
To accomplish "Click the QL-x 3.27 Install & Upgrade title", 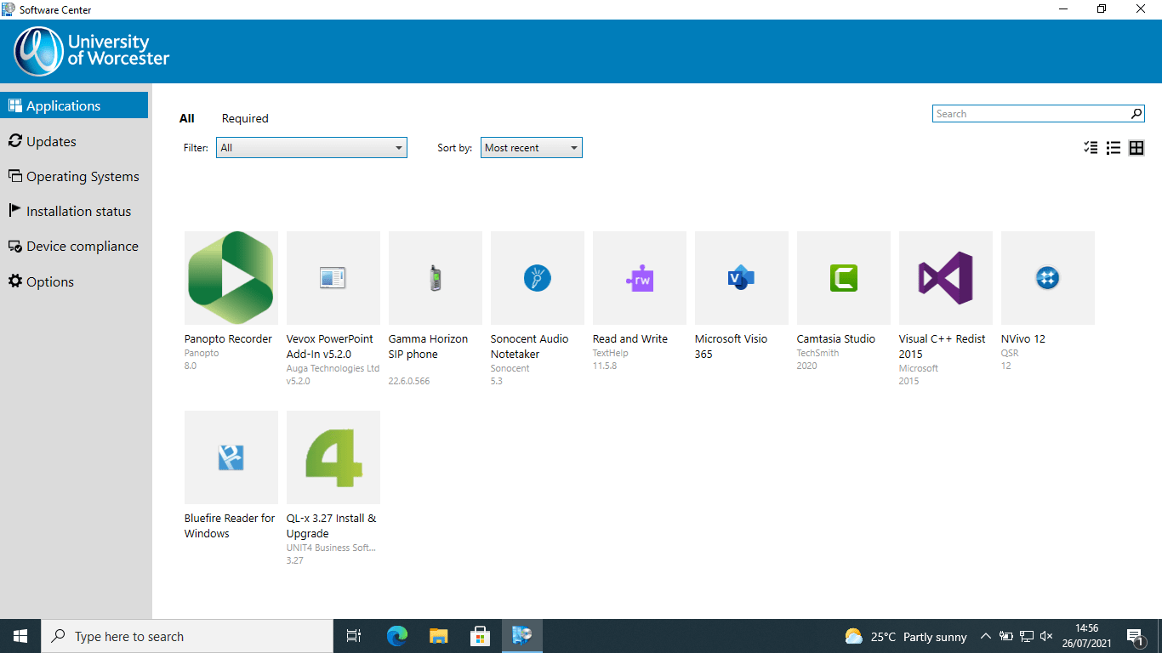I will point(332,525).
